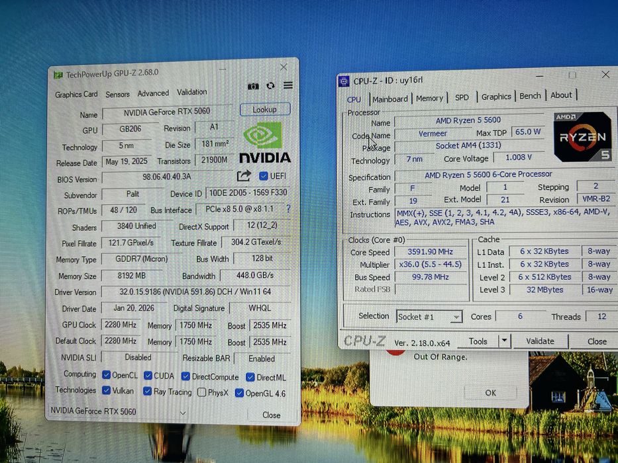Click the Close button in CPU-Z
618x463 pixels.
click(x=597, y=341)
